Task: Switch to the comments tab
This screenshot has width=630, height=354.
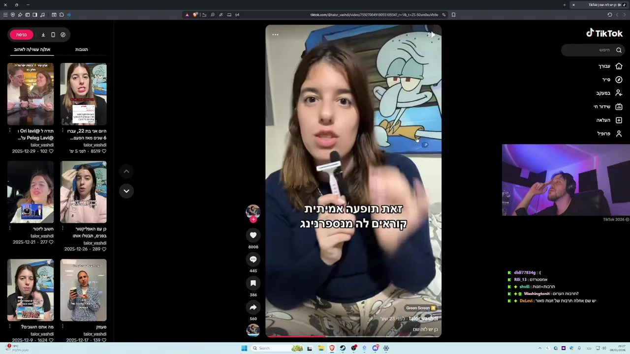Action: point(82,50)
